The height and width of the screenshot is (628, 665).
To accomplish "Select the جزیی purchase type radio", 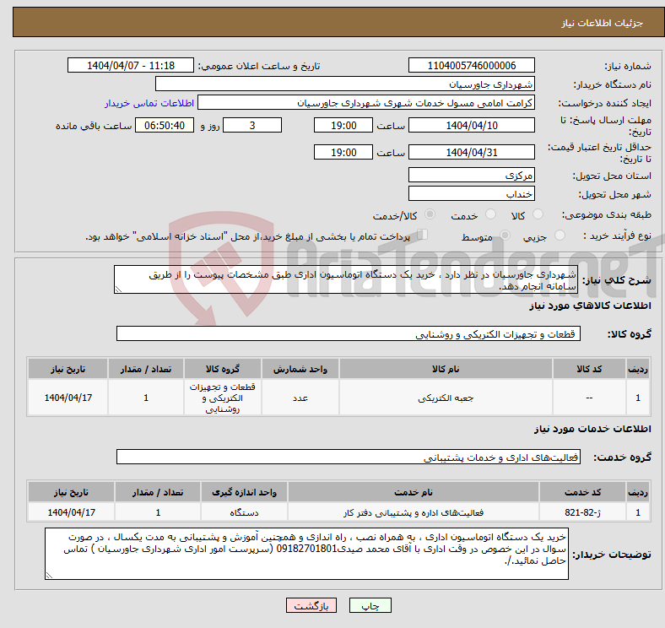I will click(x=560, y=235).
